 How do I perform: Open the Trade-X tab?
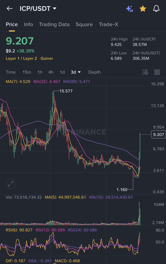[109, 24]
